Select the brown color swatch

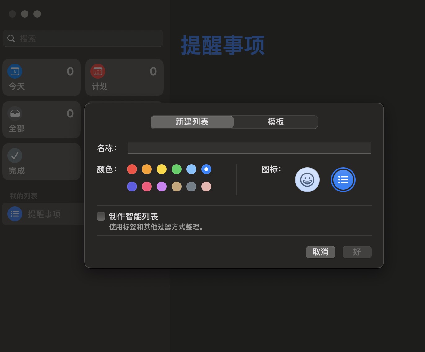click(x=177, y=187)
